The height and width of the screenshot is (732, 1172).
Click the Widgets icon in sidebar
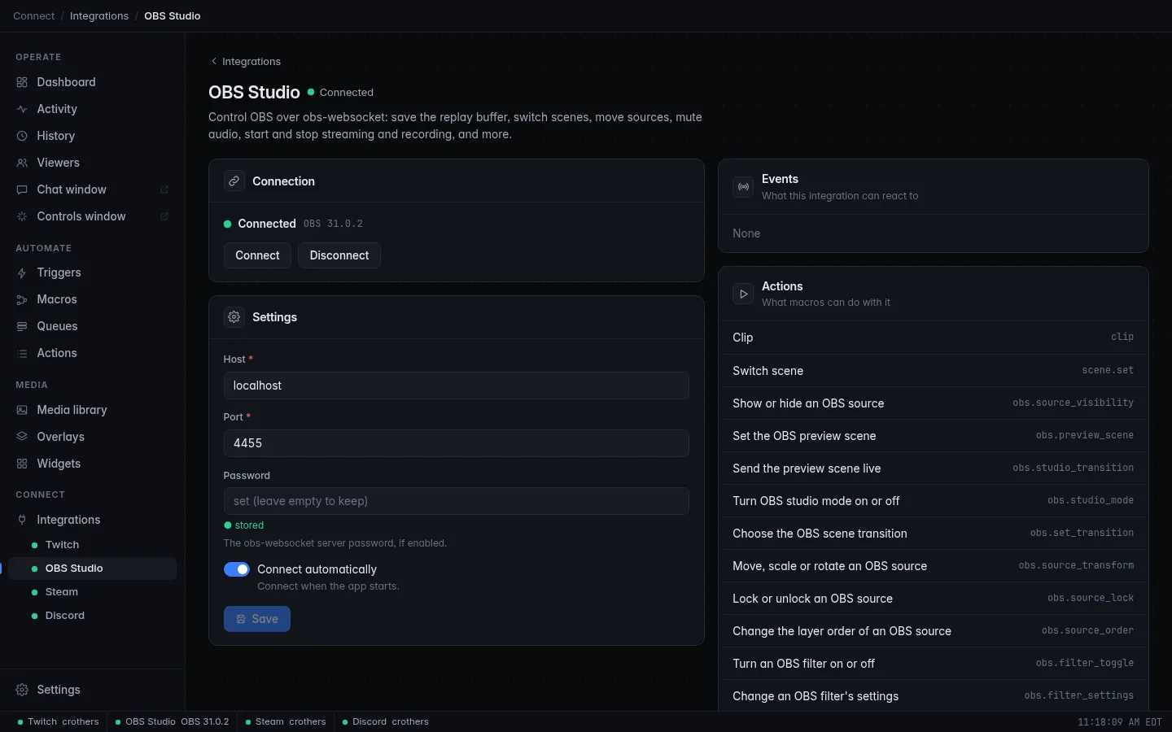point(22,464)
